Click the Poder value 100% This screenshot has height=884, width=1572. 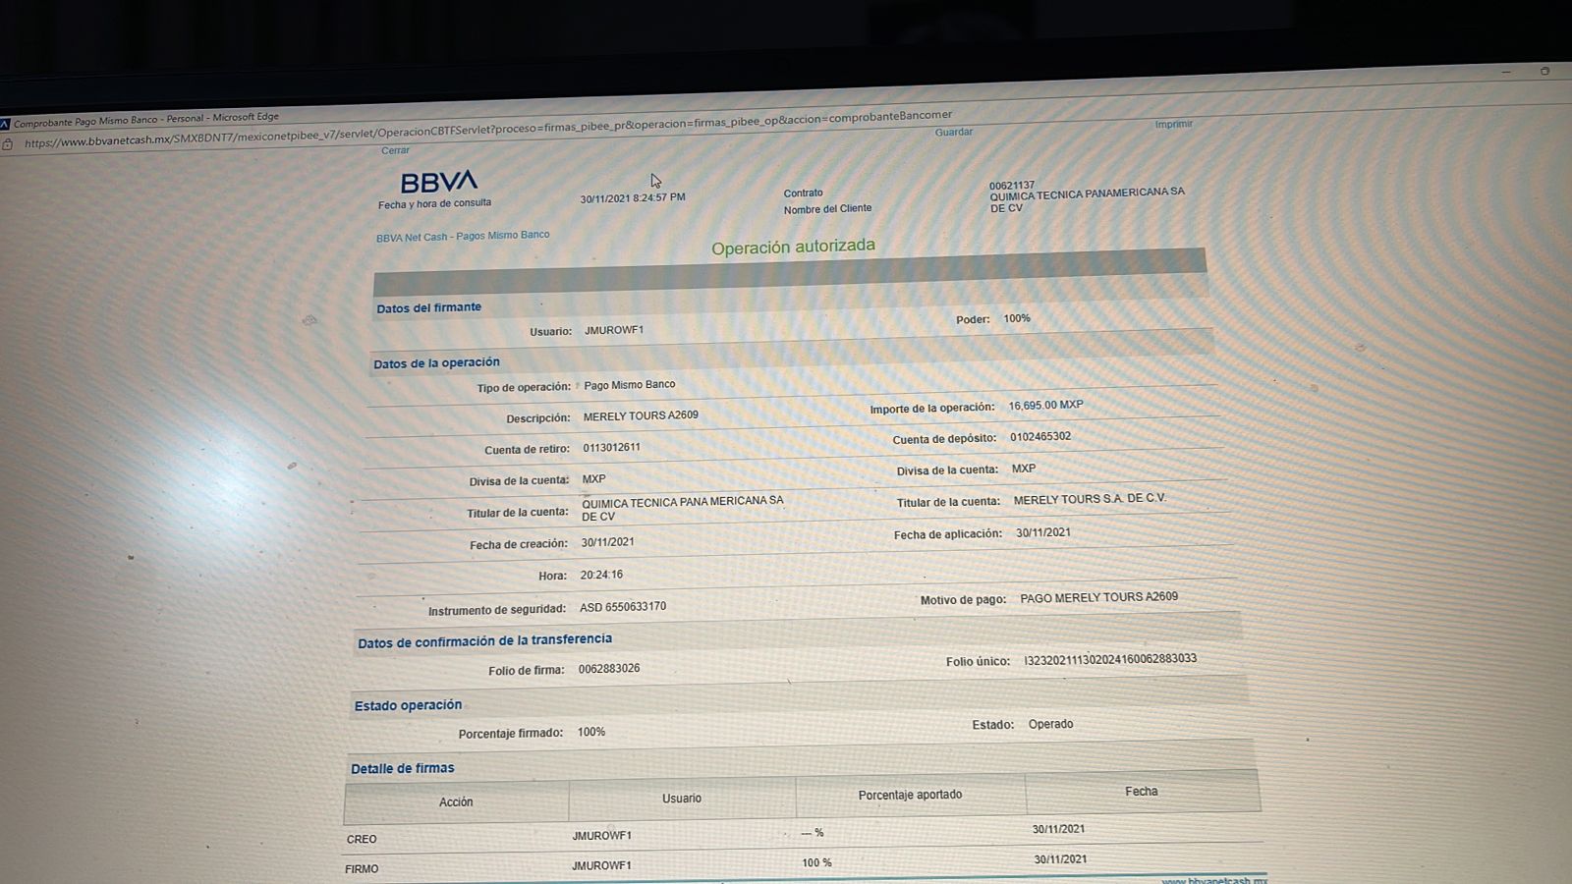tap(1017, 318)
